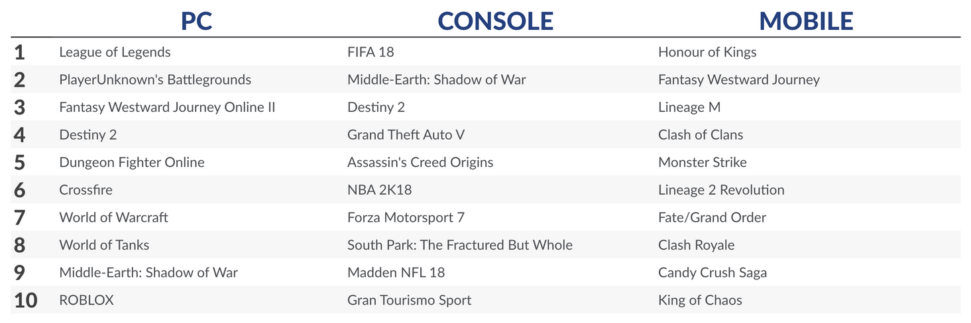Select the CONSOLE column header

click(x=495, y=21)
